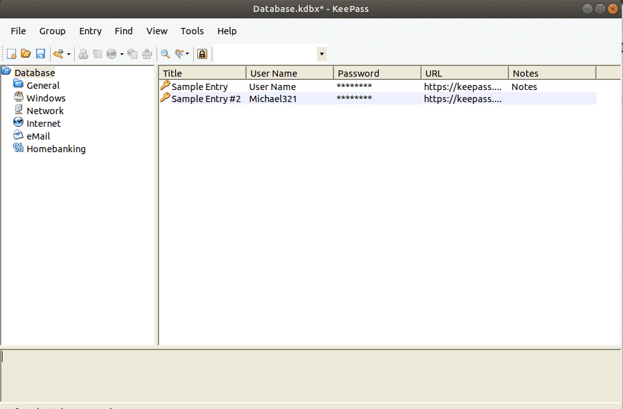Click the Save Database icon
The image size is (623, 409).
40,54
